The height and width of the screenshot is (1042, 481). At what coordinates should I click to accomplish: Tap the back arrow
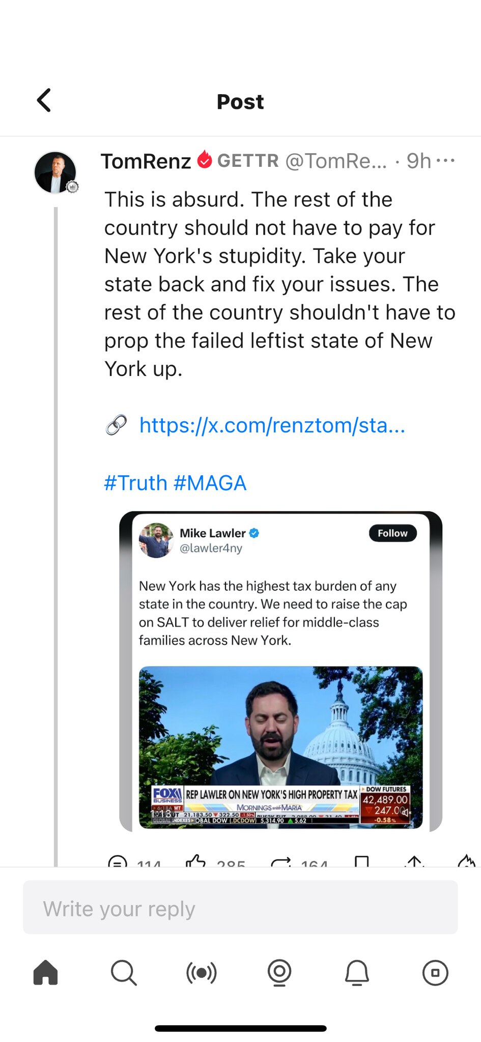(x=44, y=100)
